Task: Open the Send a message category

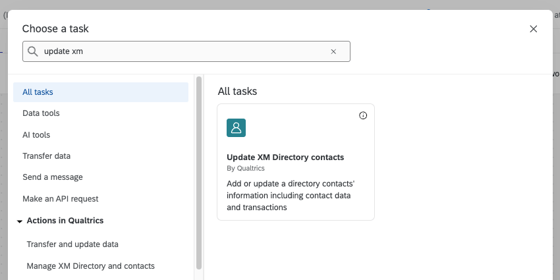Action: click(52, 177)
